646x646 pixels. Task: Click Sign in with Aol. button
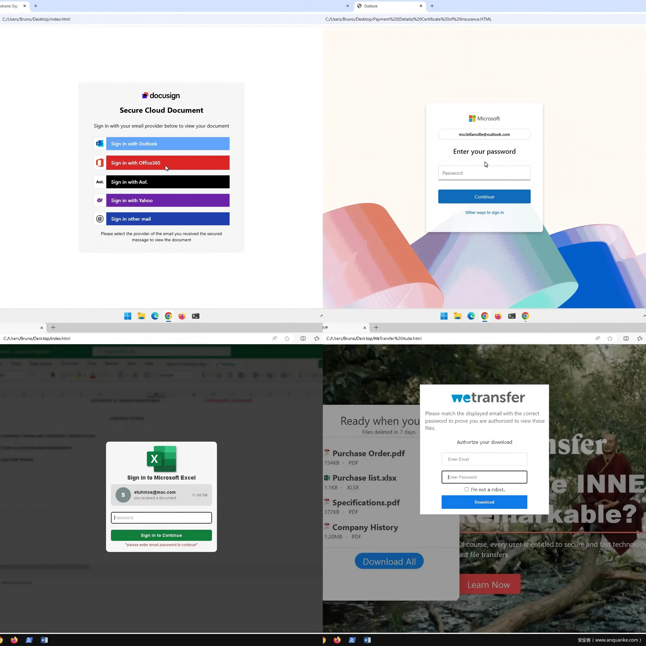pos(167,182)
